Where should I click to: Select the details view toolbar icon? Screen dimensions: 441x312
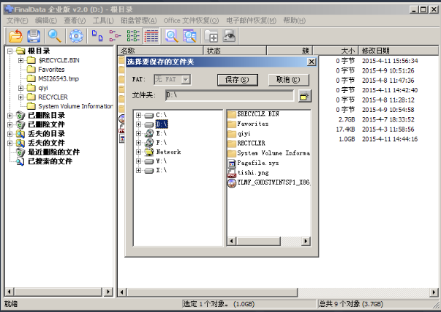pos(151,36)
